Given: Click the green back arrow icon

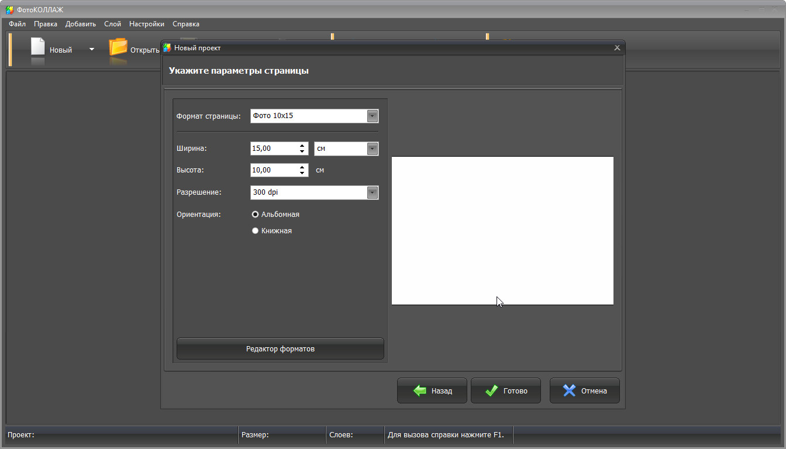Looking at the screenshot, I should [419, 391].
